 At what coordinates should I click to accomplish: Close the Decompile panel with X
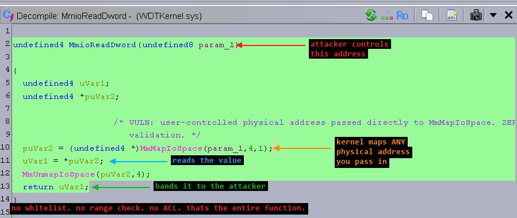click(x=508, y=15)
